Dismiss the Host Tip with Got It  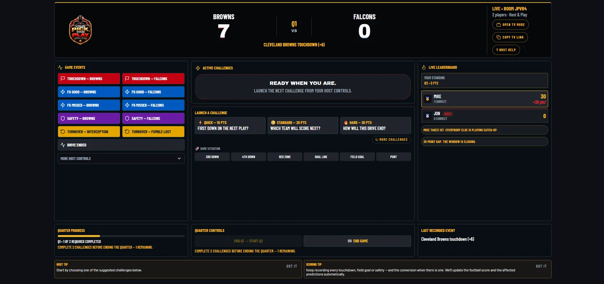click(x=291, y=266)
